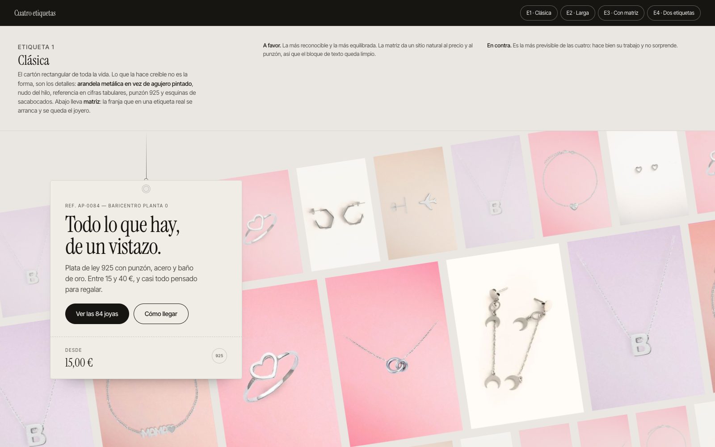Switch to E2 · Larga tab

577,13
